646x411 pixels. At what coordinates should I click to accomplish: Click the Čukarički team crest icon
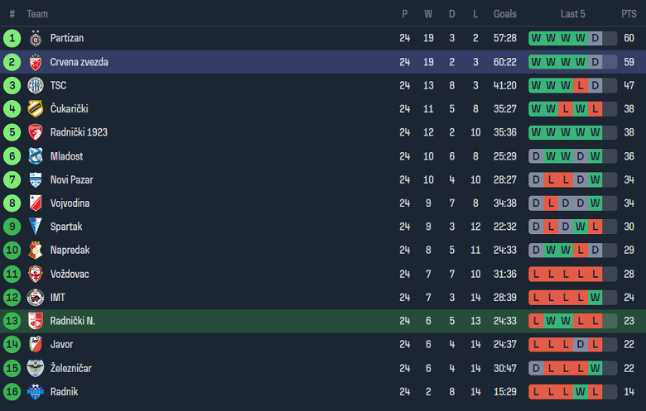click(x=36, y=109)
